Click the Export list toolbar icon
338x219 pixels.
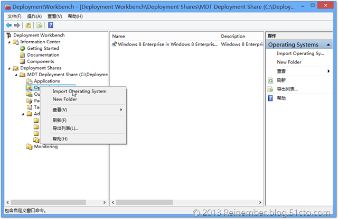point(40,25)
